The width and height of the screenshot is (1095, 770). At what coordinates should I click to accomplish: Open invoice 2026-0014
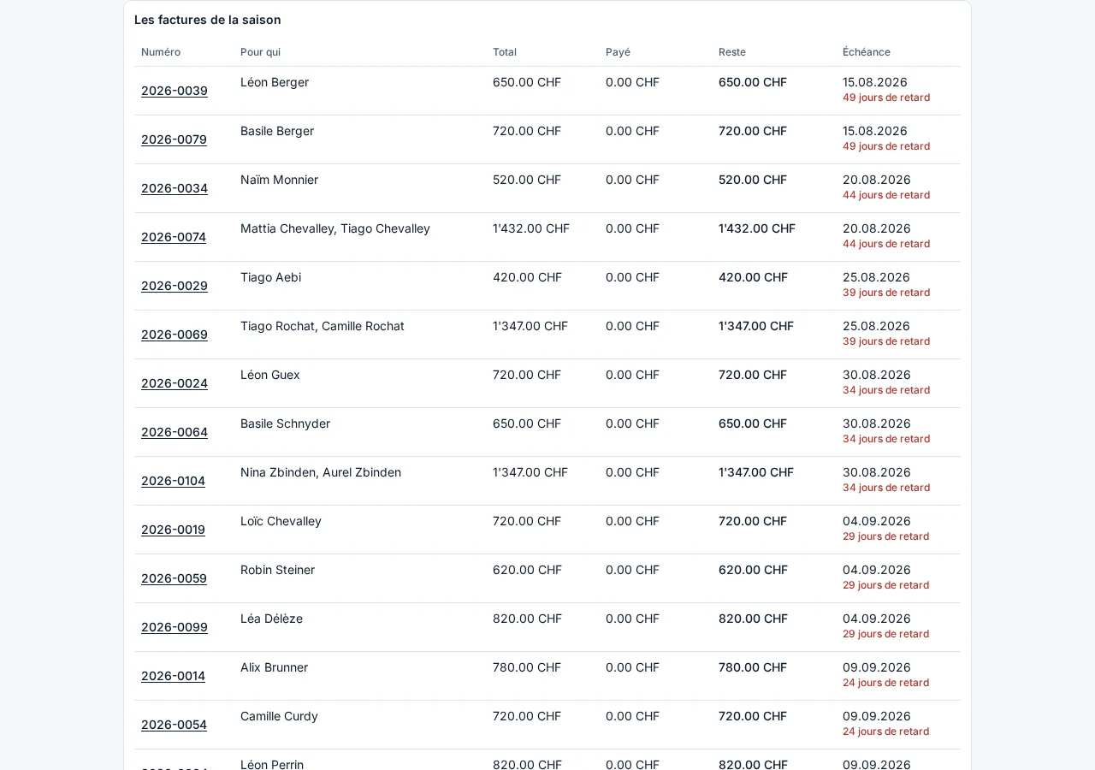173,676
